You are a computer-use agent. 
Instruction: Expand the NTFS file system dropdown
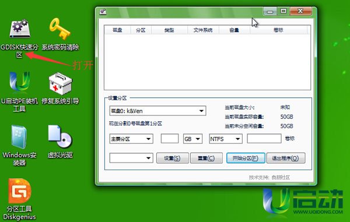[x=226, y=139]
